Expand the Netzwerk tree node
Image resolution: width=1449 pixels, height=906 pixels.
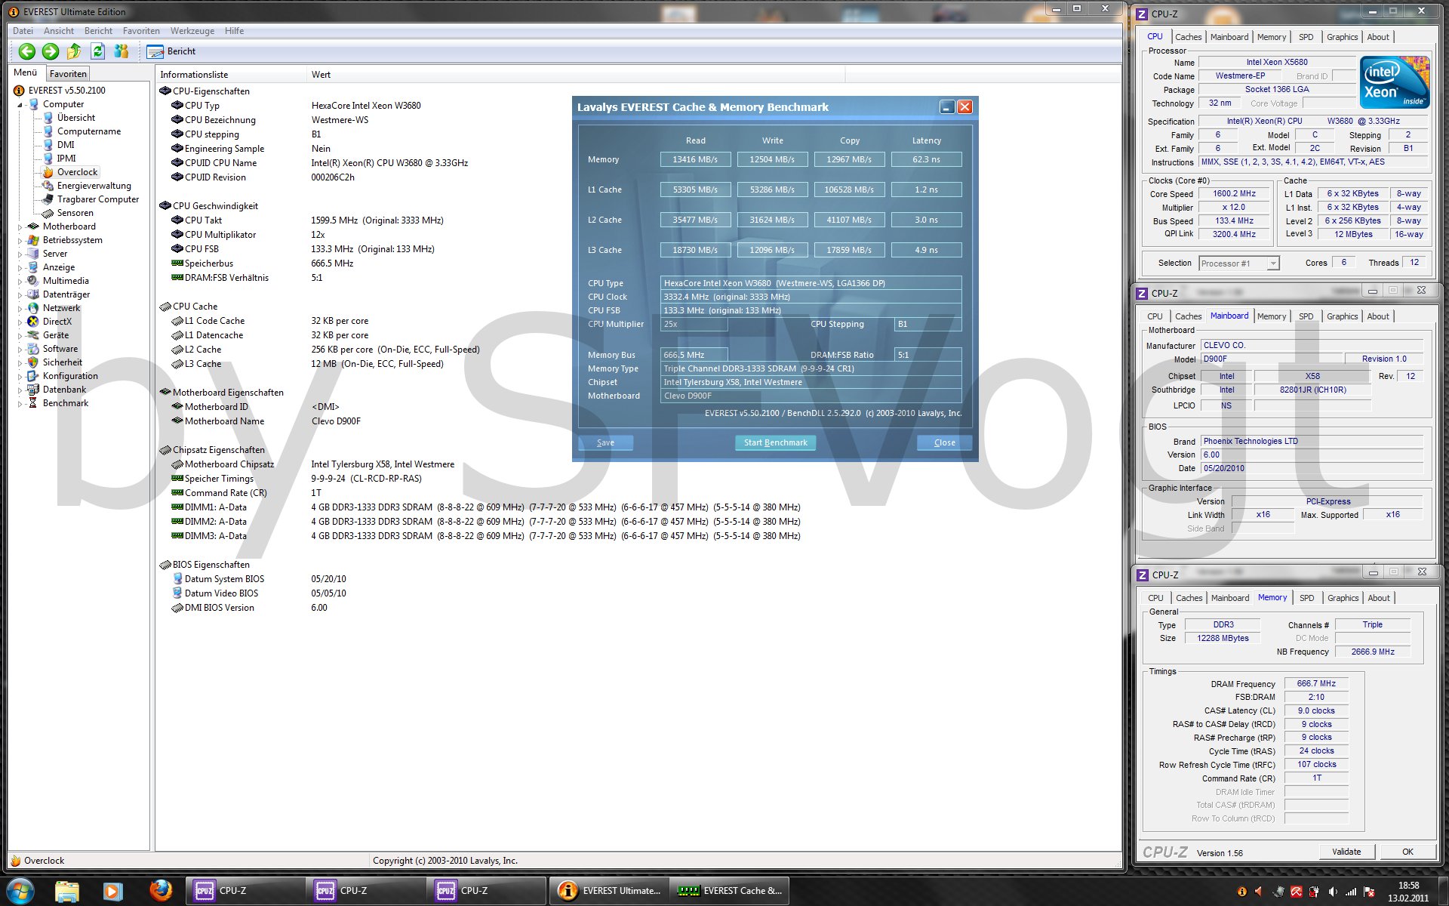20,308
